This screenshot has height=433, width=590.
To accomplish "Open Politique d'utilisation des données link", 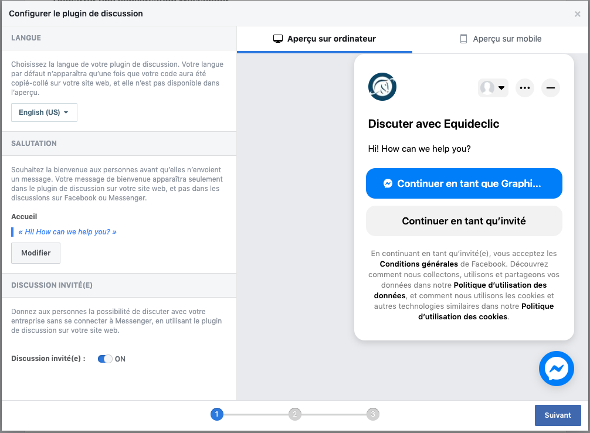I will click(460, 290).
